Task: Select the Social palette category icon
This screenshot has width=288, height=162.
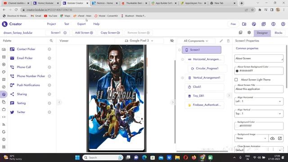Action: tap(4, 94)
